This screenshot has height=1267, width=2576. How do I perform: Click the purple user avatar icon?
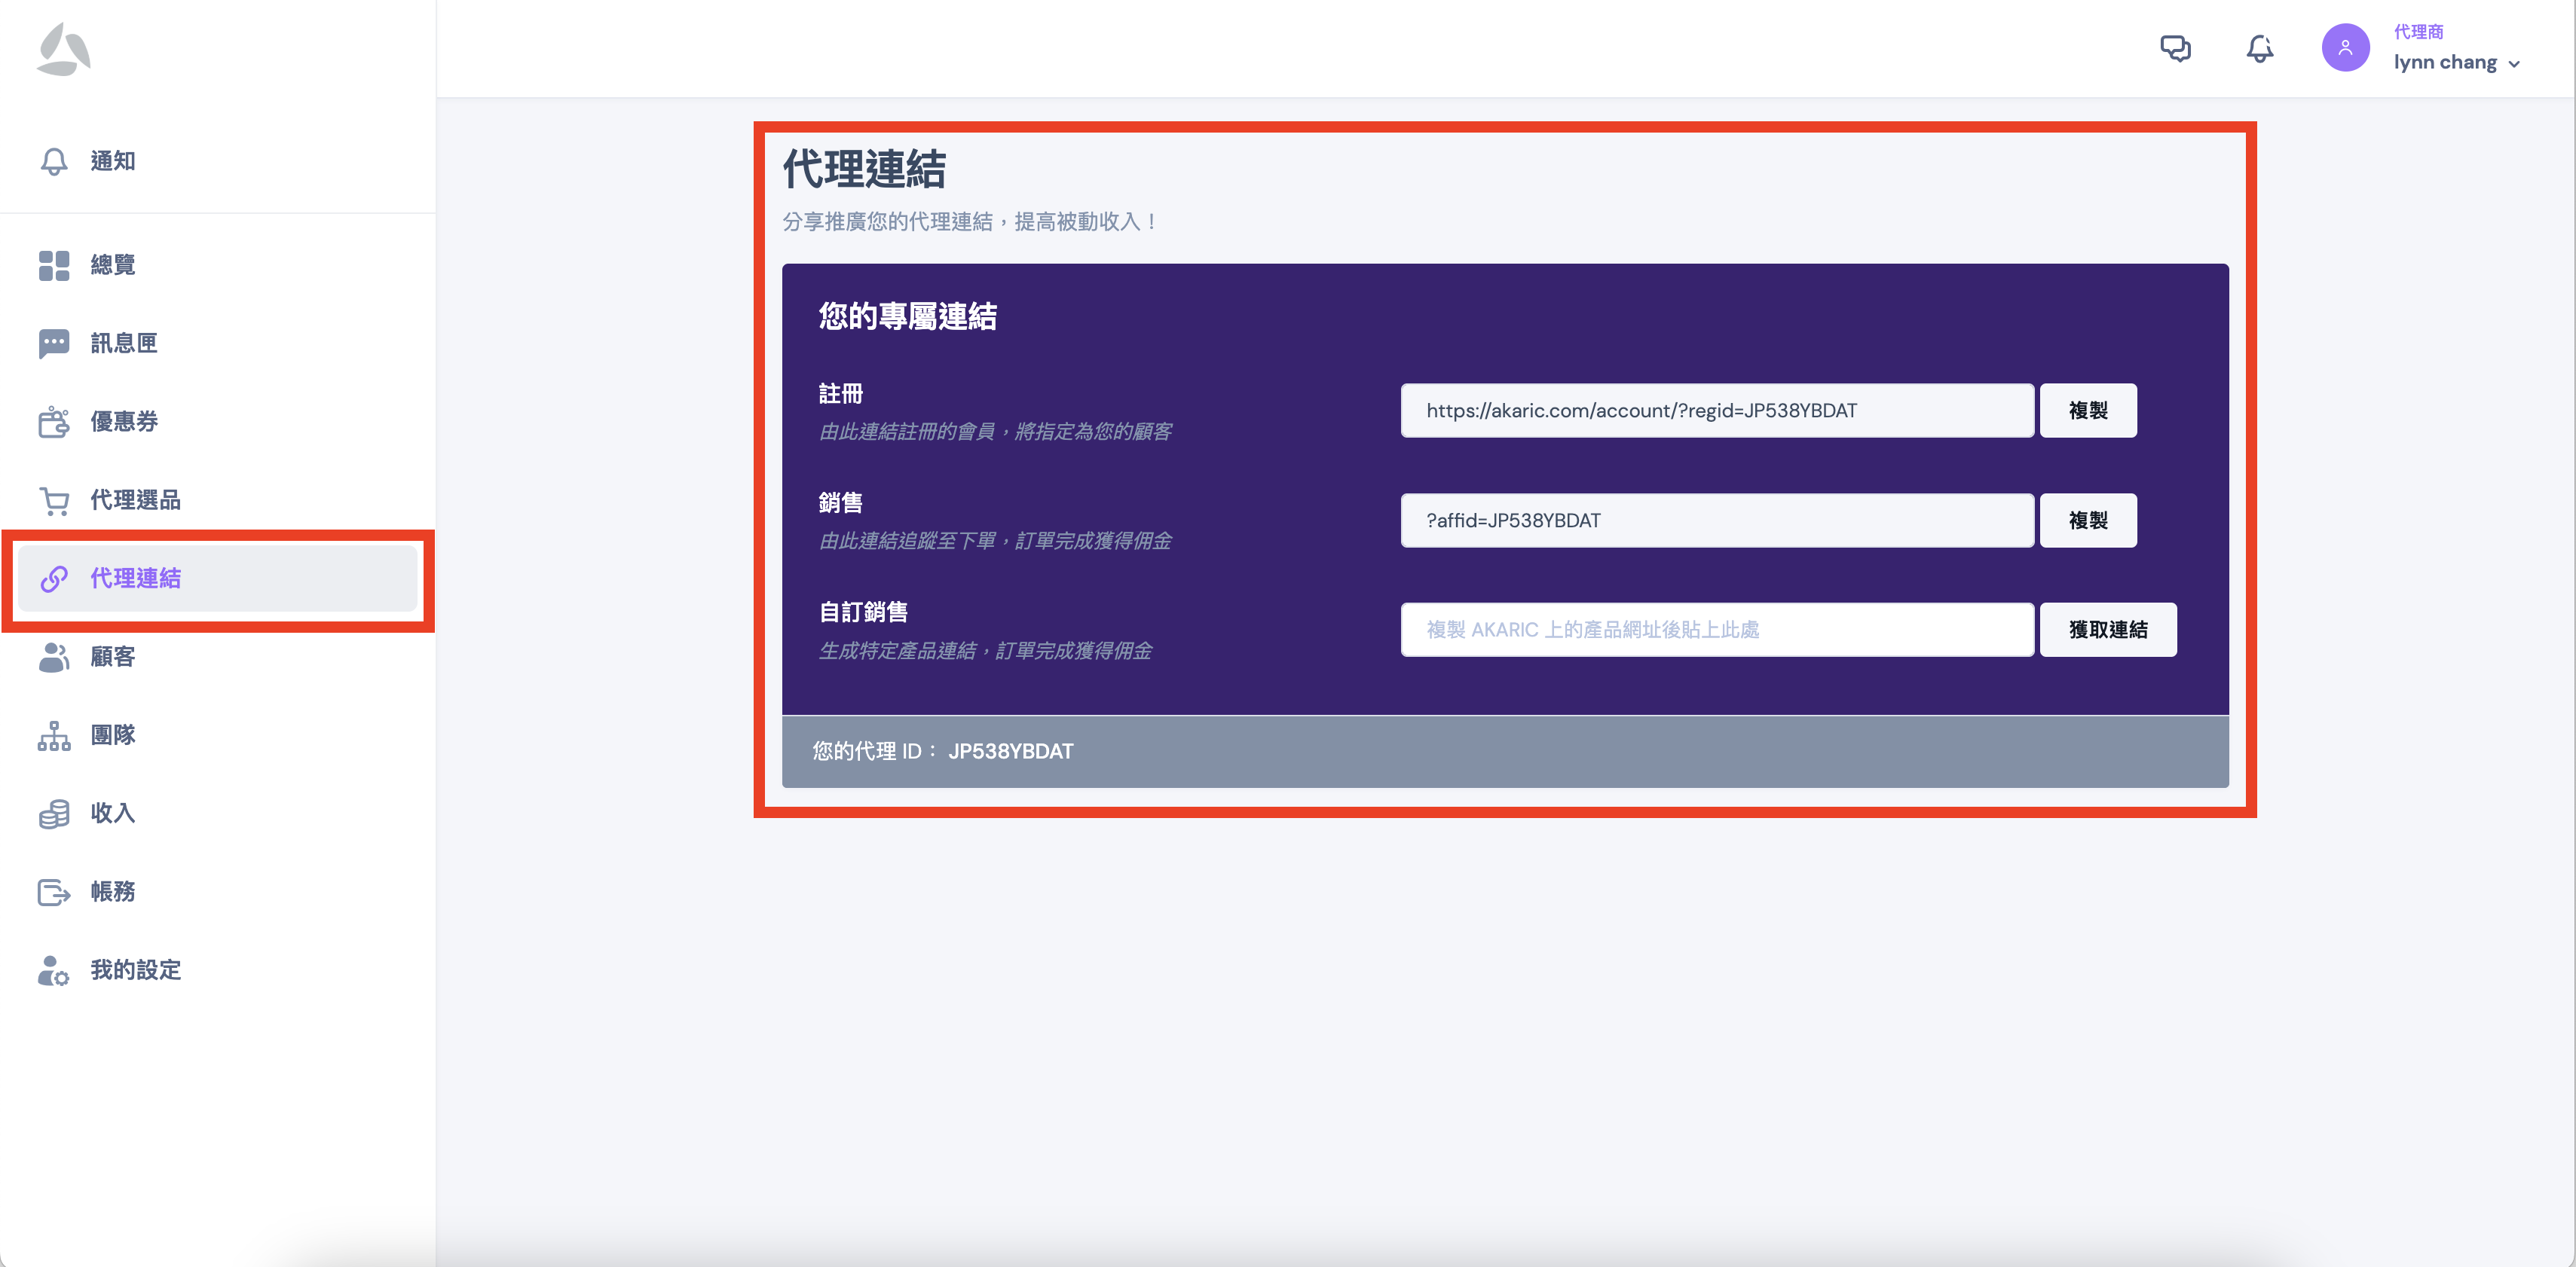coord(2345,48)
